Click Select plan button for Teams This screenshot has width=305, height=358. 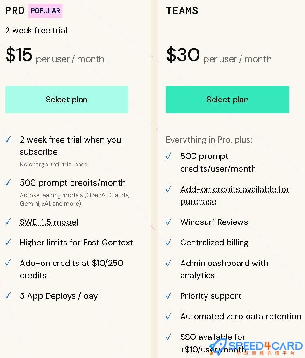tap(227, 100)
